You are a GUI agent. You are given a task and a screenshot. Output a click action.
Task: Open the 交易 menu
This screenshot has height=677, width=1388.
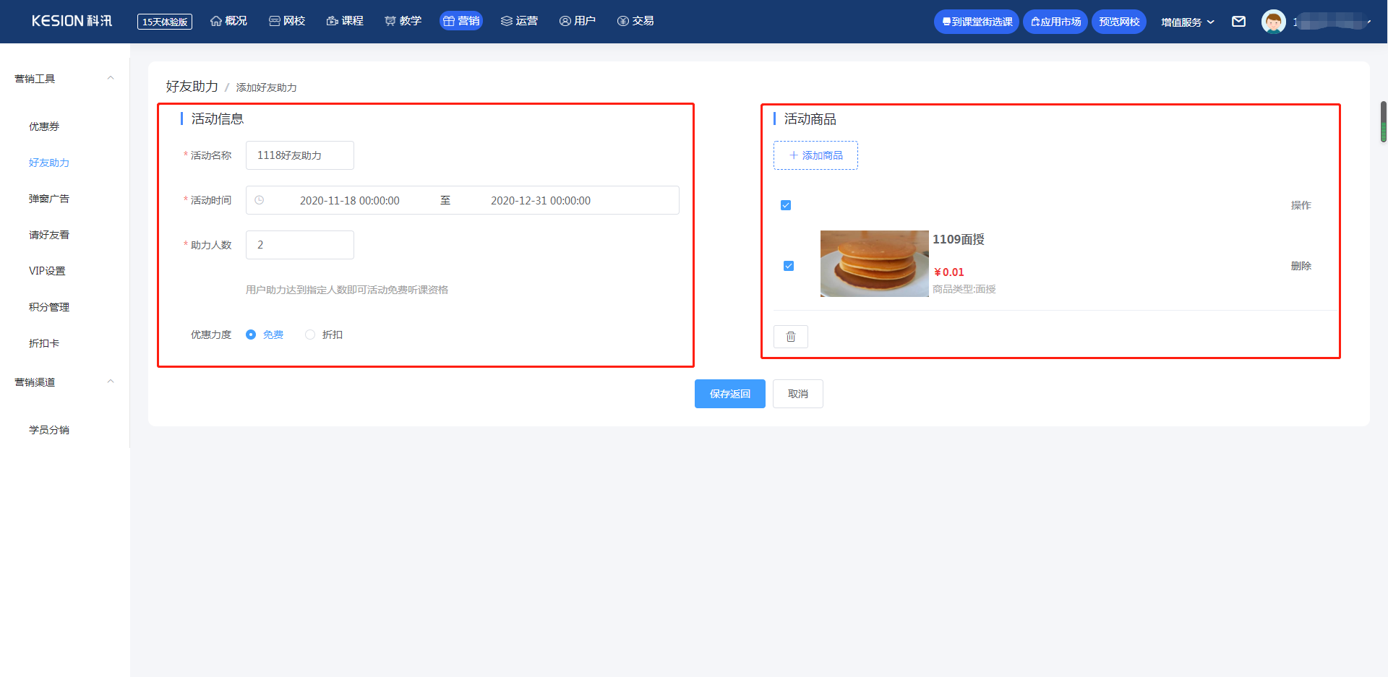635,21
